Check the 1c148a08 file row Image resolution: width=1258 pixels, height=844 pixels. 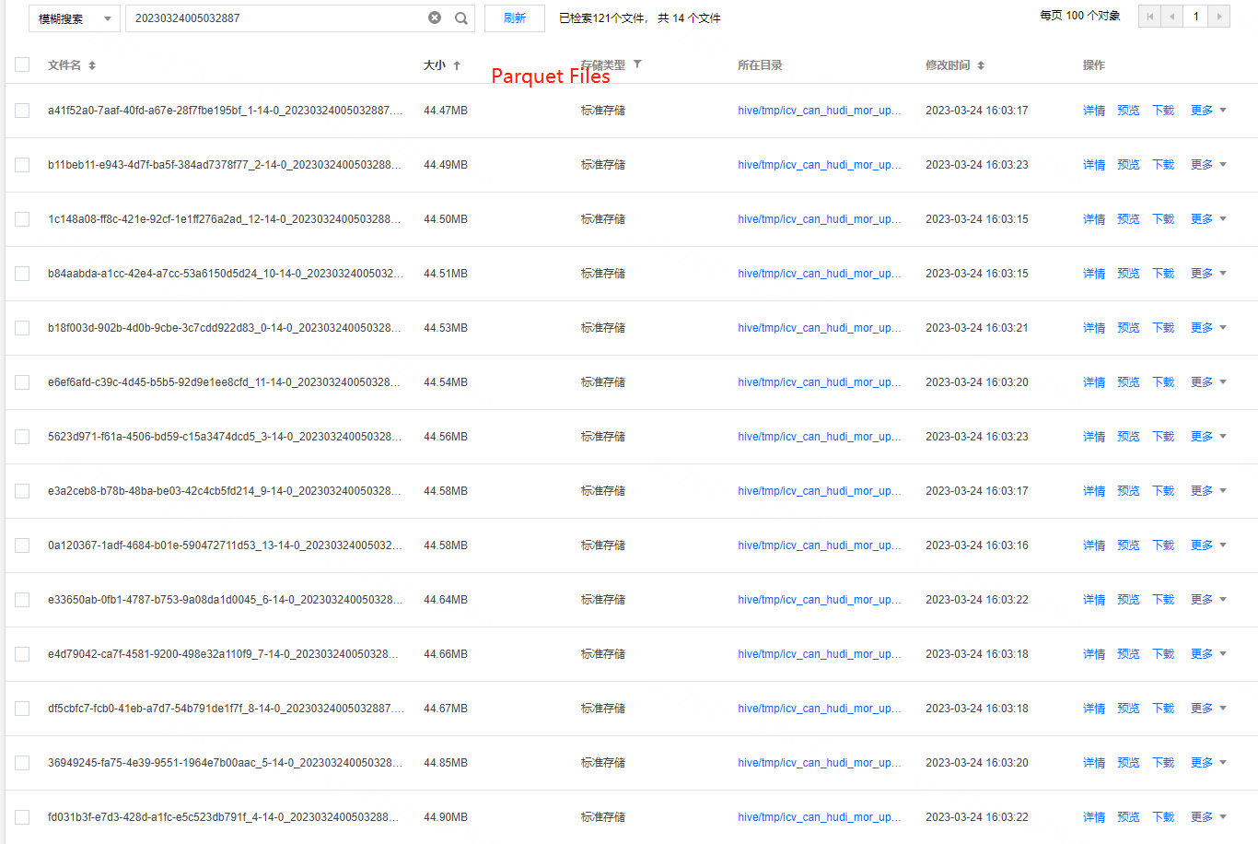click(x=22, y=219)
